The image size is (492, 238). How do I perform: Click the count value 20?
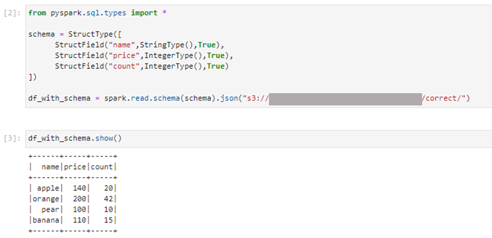[x=108, y=188]
